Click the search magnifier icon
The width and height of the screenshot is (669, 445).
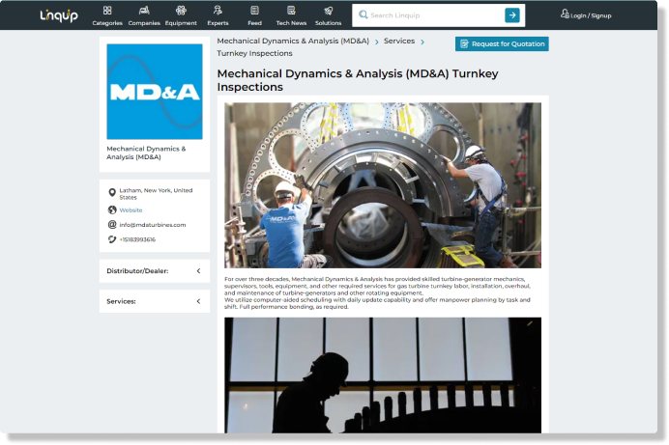tap(364, 14)
